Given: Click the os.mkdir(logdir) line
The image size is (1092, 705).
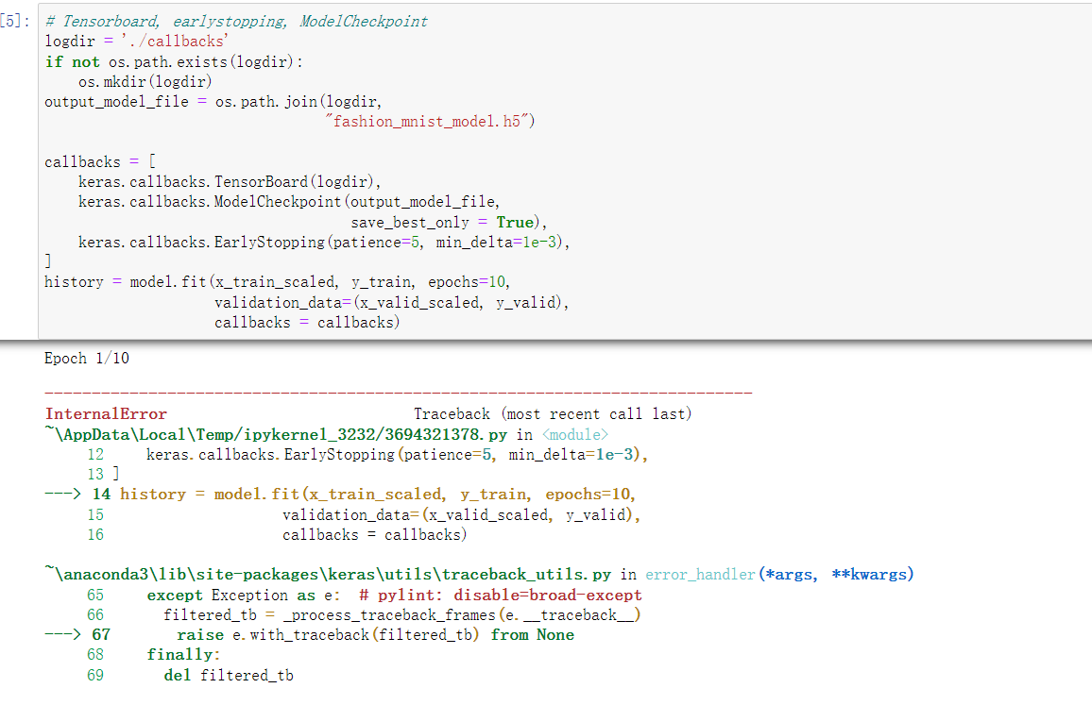Looking at the screenshot, I should click(145, 82).
